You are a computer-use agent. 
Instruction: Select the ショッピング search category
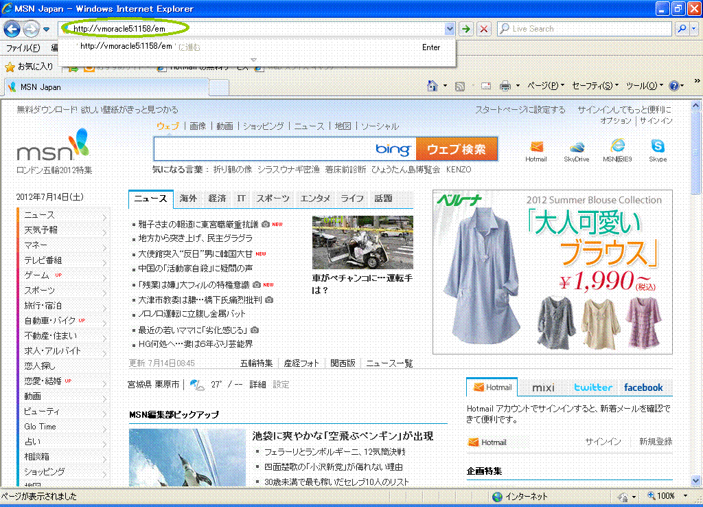(263, 126)
